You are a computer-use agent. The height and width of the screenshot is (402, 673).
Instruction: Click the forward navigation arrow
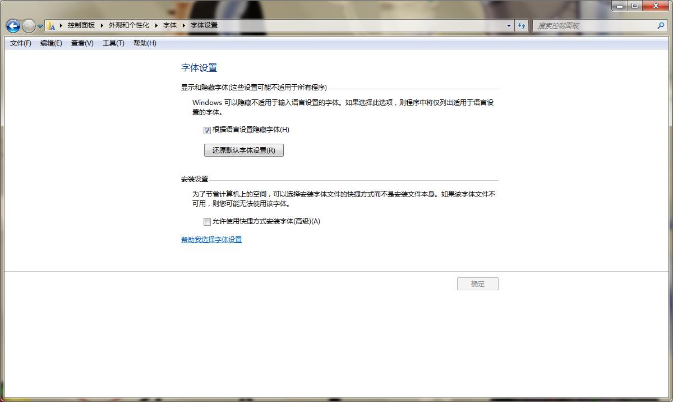coord(27,26)
